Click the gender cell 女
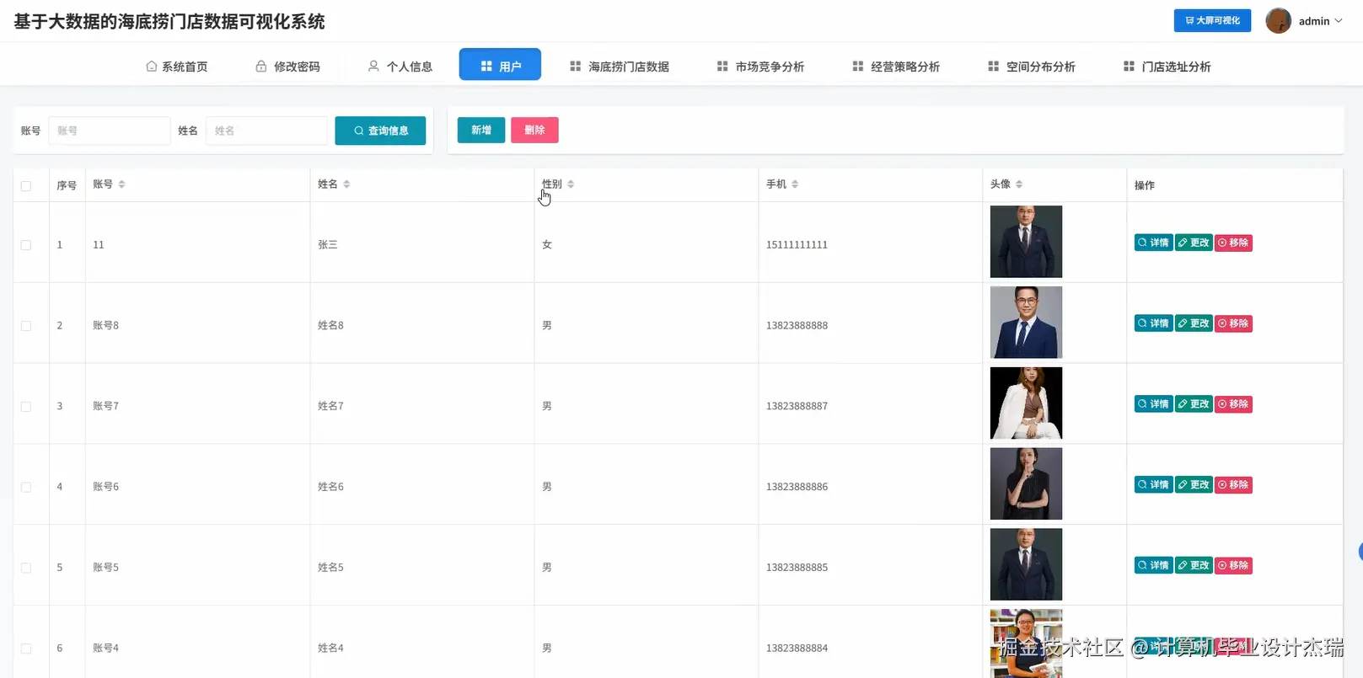The image size is (1363, 678). 547,245
